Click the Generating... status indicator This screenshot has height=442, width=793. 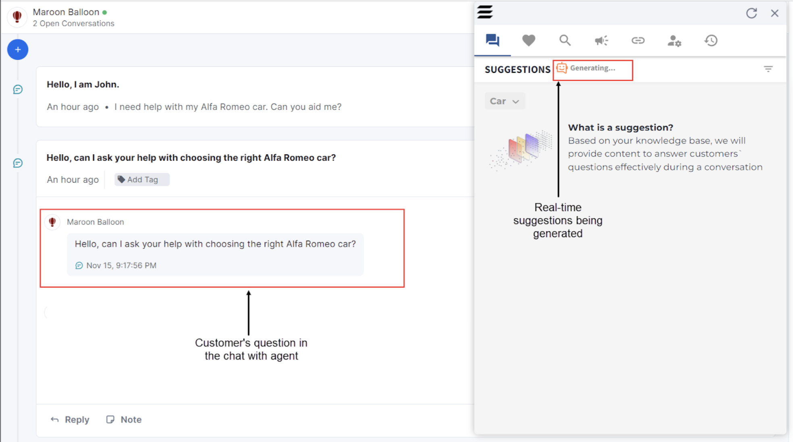[x=586, y=68]
